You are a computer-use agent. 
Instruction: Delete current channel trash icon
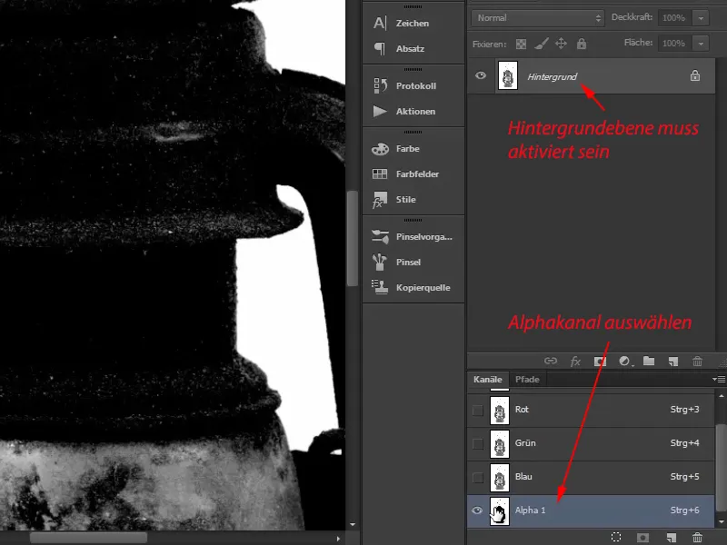click(x=697, y=537)
